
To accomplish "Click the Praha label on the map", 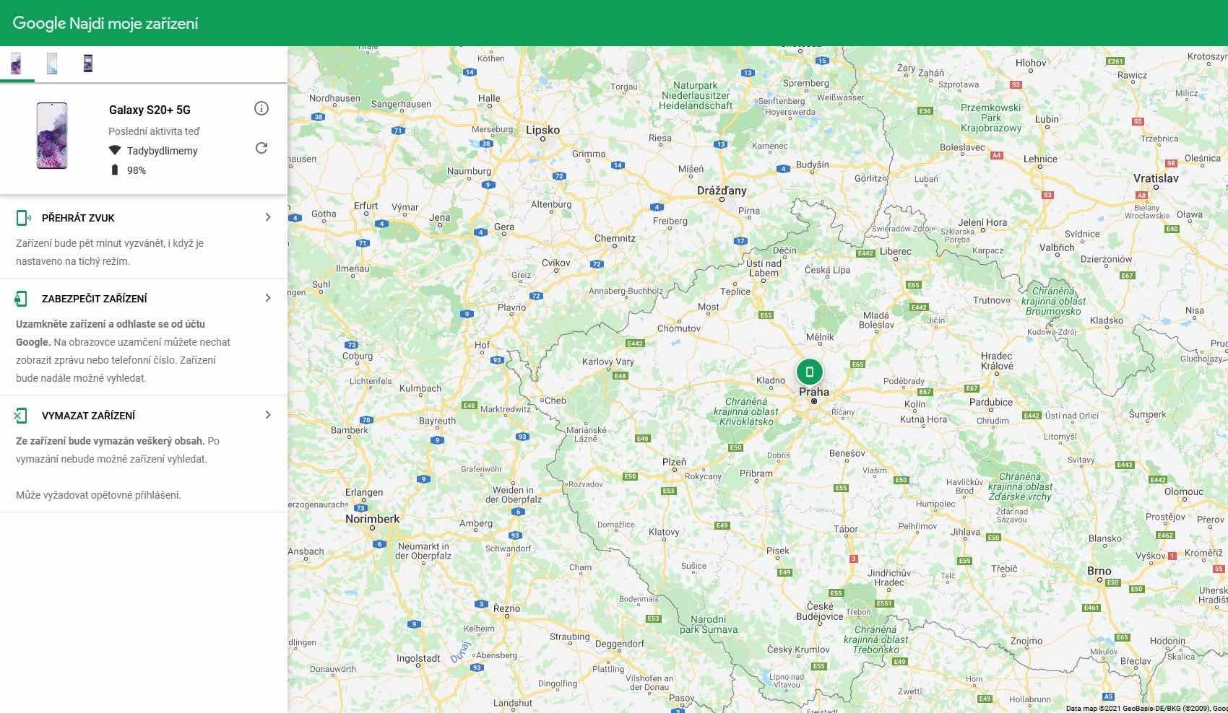I will click(814, 392).
